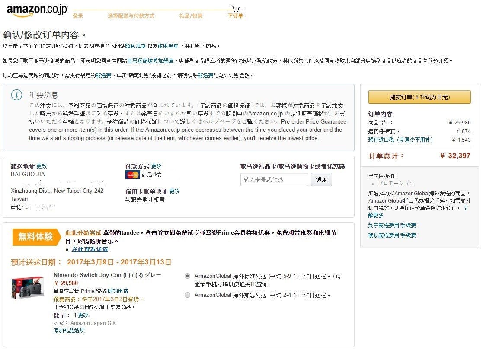Click the name BAI GUO JIA
This screenshot has height=350, width=483.
28,174
